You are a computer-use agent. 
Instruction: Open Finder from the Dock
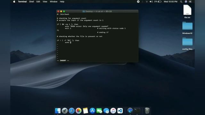pyautogui.click(x=58, y=111)
